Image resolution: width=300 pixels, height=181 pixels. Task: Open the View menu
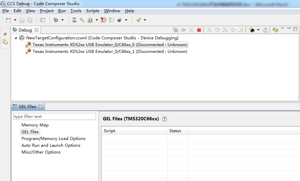pyautogui.click(x=30, y=11)
